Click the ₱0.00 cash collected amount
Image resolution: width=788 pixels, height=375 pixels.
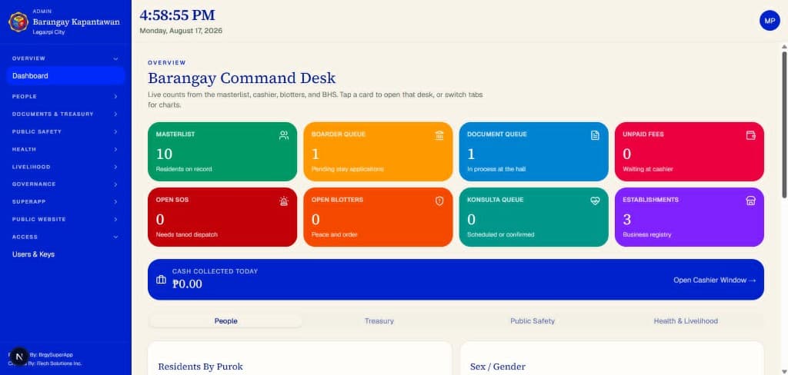187,284
